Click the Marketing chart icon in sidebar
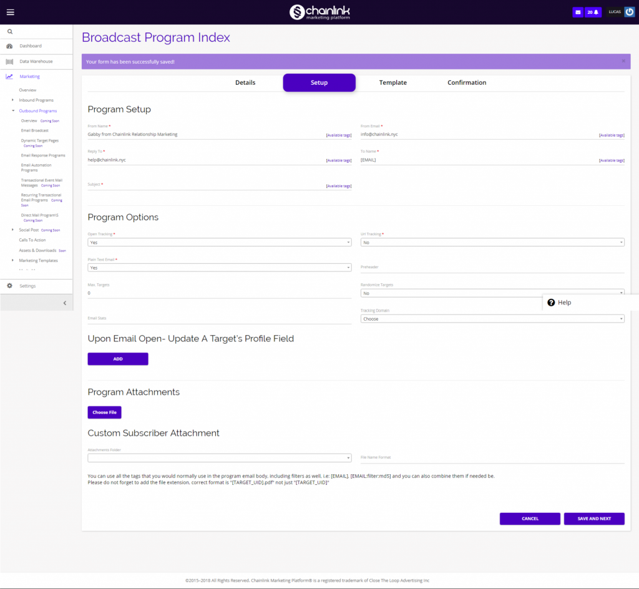Viewport: 639px width, 589px height. coord(9,77)
